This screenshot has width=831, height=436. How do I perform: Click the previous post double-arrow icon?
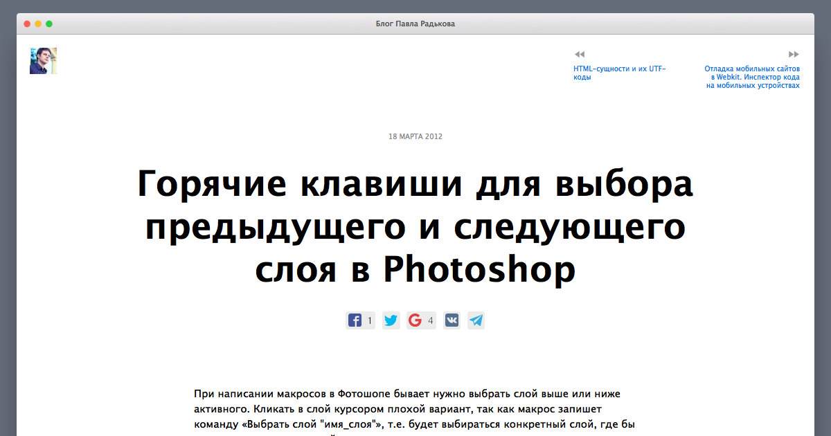click(x=580, y=54)
